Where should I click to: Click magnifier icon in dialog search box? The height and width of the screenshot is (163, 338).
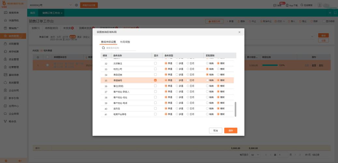point(103,48)
